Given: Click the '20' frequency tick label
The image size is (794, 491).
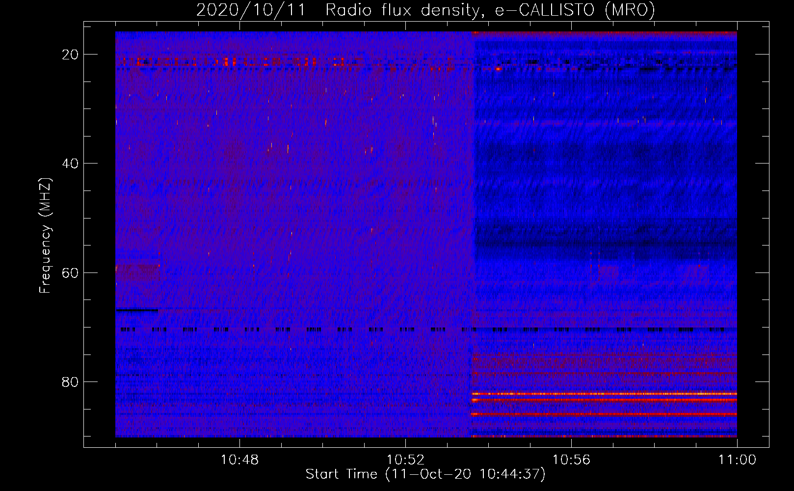Looking at the screenshot, I should click(x=71, y=55).
